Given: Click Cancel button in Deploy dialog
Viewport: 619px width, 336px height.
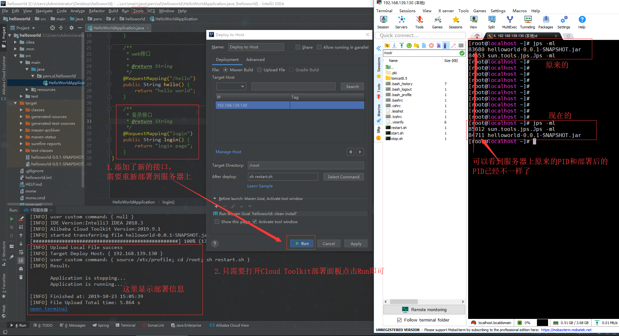Looking at the screenshot, I should pos(329,243).
